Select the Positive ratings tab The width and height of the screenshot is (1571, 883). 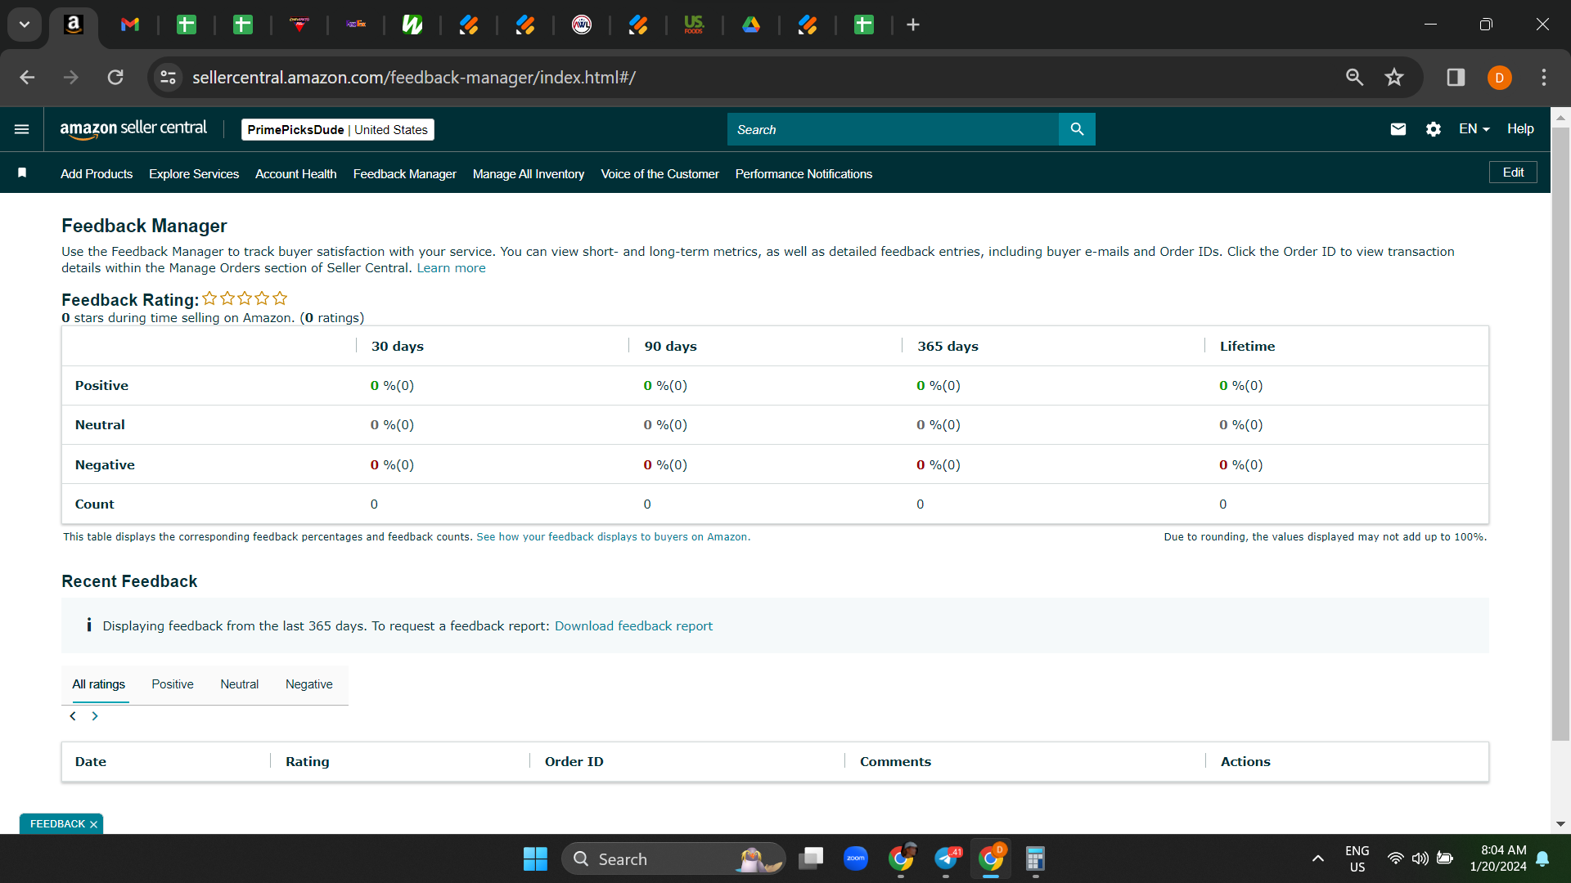(173, 684)
